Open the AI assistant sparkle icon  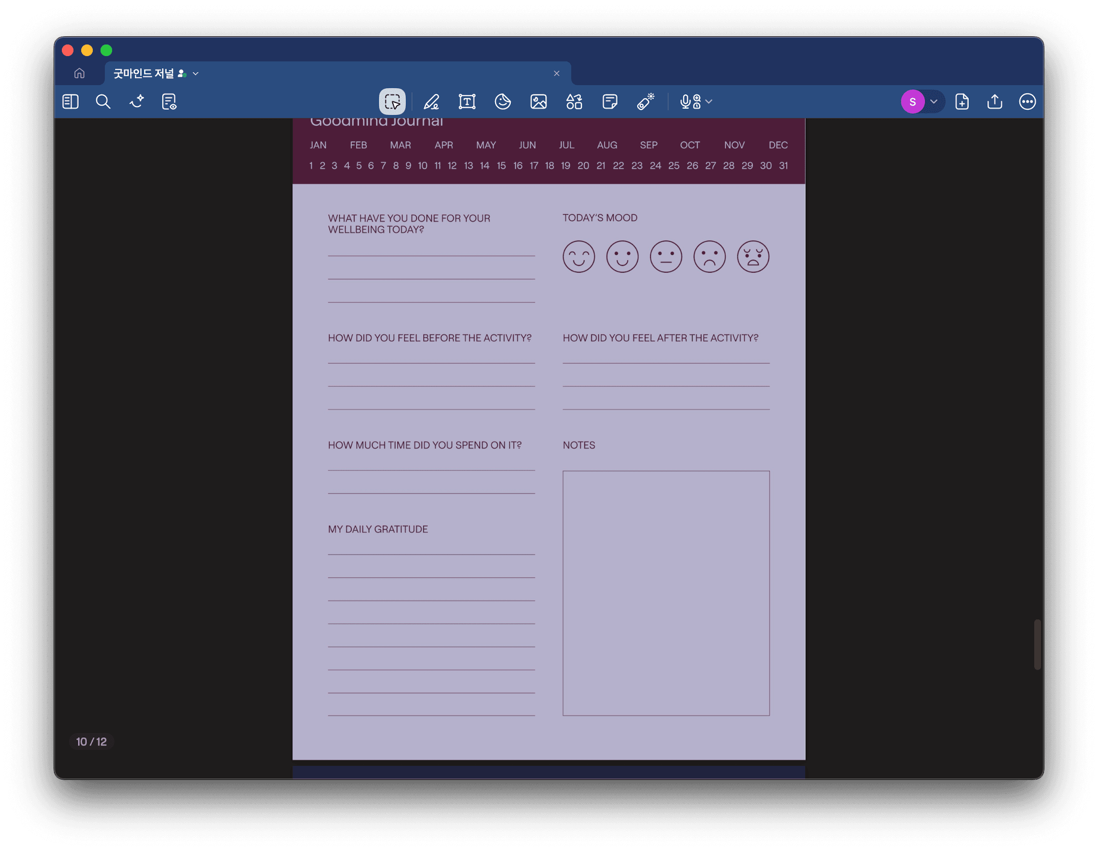[136, 102]
